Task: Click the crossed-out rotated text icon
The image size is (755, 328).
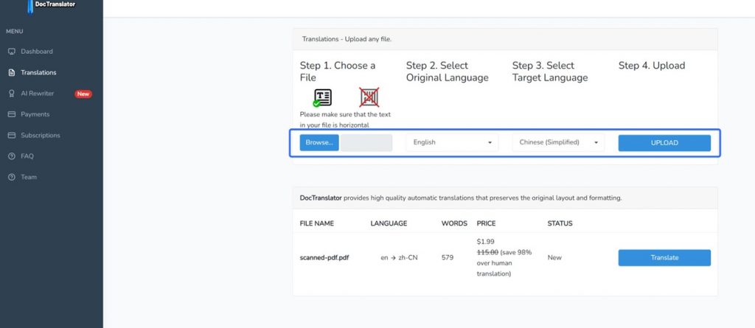Action: [369, 98]
